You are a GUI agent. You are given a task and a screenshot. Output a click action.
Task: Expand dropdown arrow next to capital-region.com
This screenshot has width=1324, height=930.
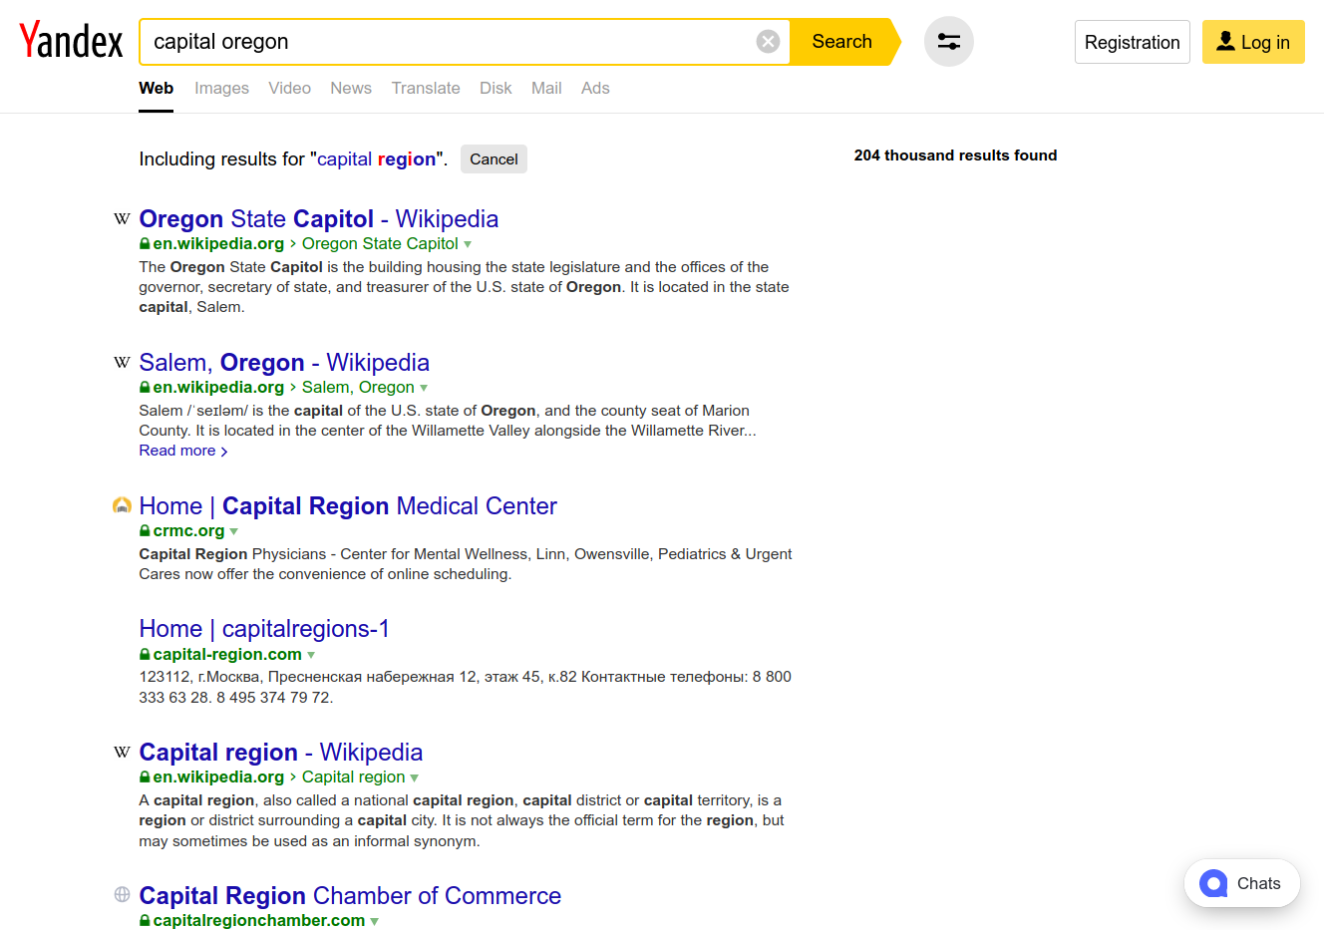[x=311, y=655]
